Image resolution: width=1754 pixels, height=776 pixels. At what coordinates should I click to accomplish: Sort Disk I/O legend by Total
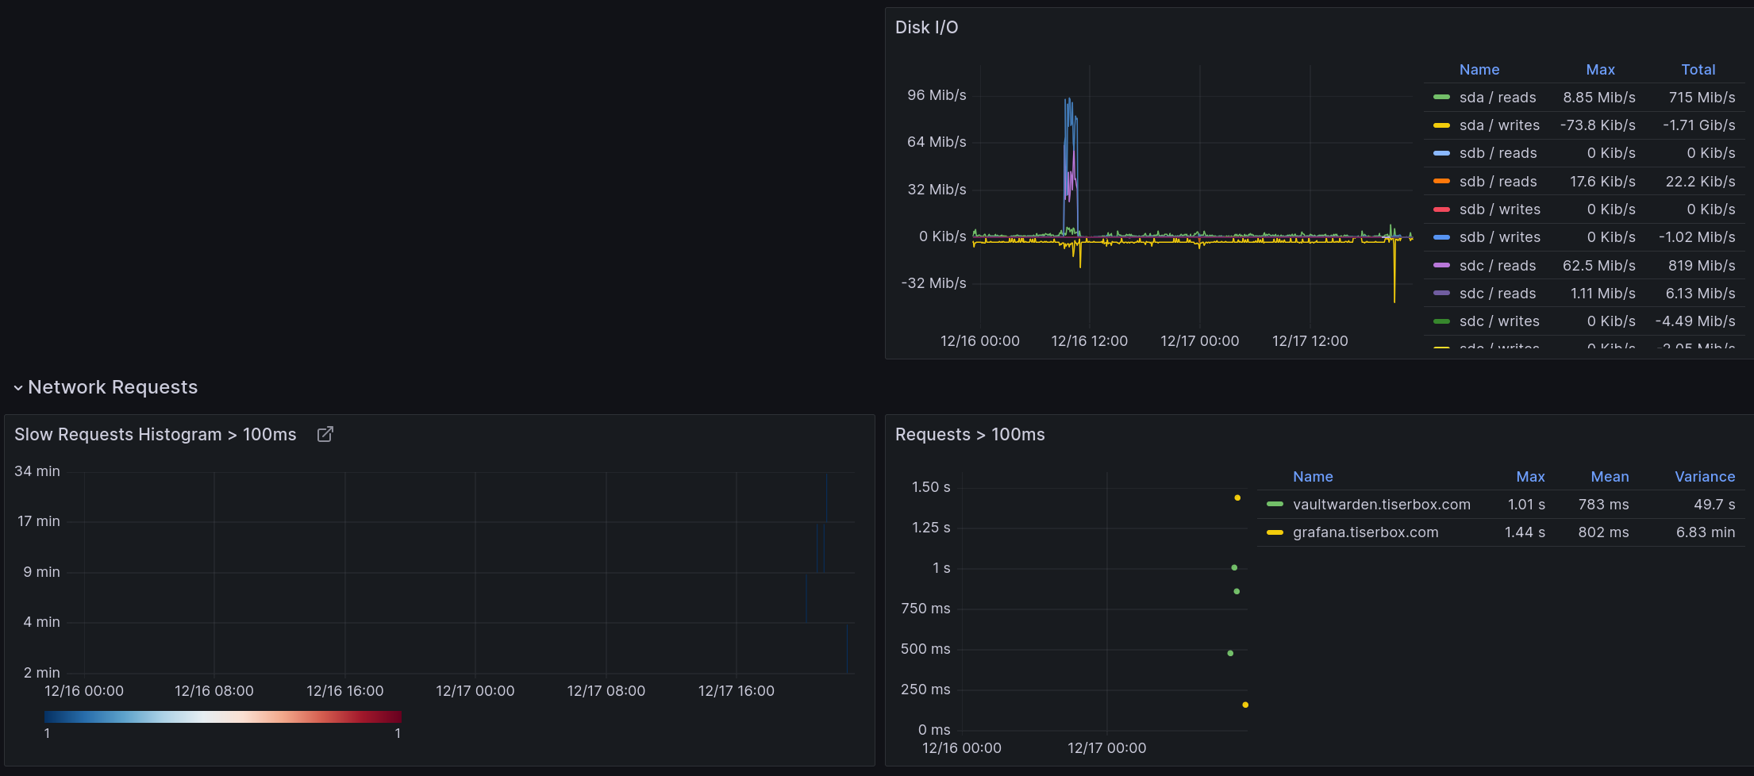pyautogui.click(x=1699, y=69)
